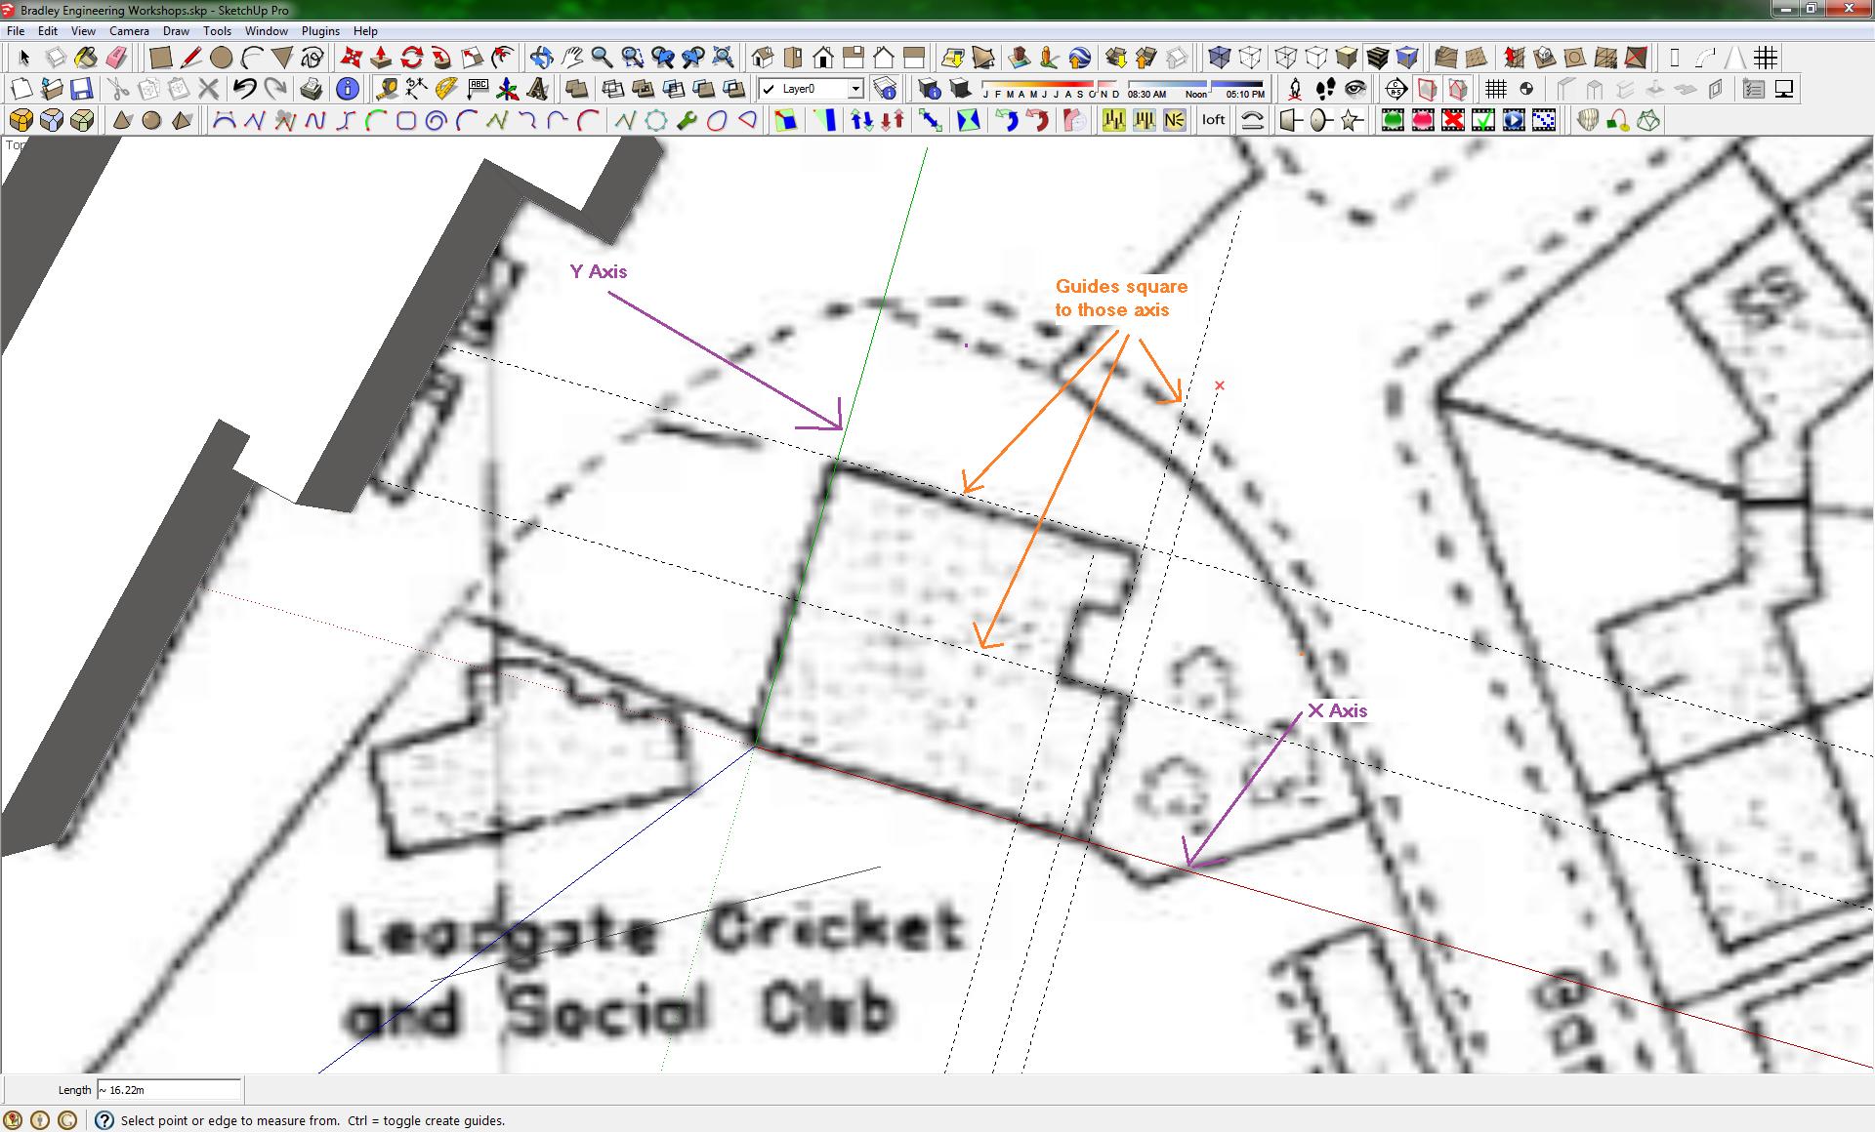This screenshot has height=1132, width=1875.
Task: Choose the Protractor tool
Action: click(x=447, y=89)
